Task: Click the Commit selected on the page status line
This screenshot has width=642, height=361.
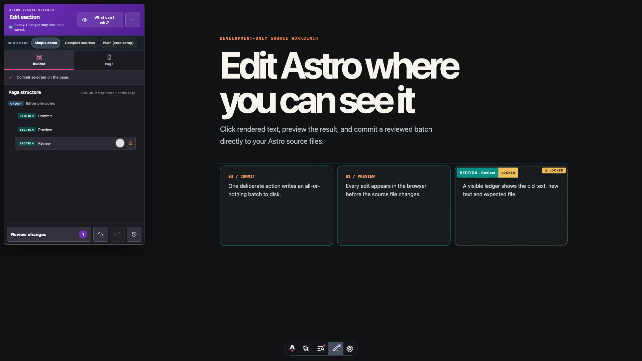Action: 43,77
